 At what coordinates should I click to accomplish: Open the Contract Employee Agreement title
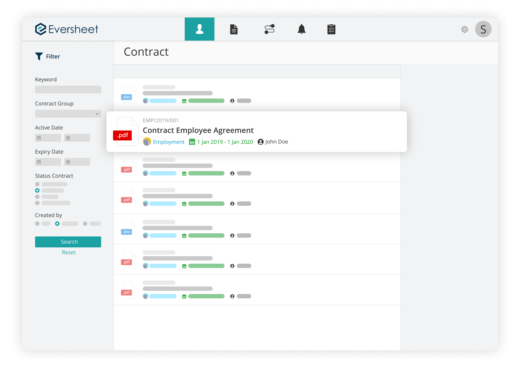click(x=198, y=130)
